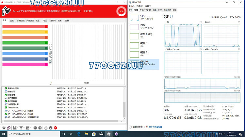Select the 容量 tab in Sandra
The image size is (245, 137).
[67, 21]
